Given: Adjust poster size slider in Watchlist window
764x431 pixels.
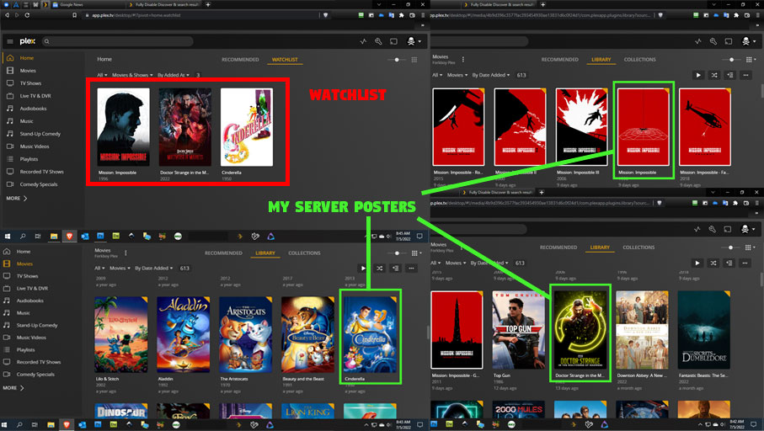Looking at the screenshot, I should (x=397, y=60).
